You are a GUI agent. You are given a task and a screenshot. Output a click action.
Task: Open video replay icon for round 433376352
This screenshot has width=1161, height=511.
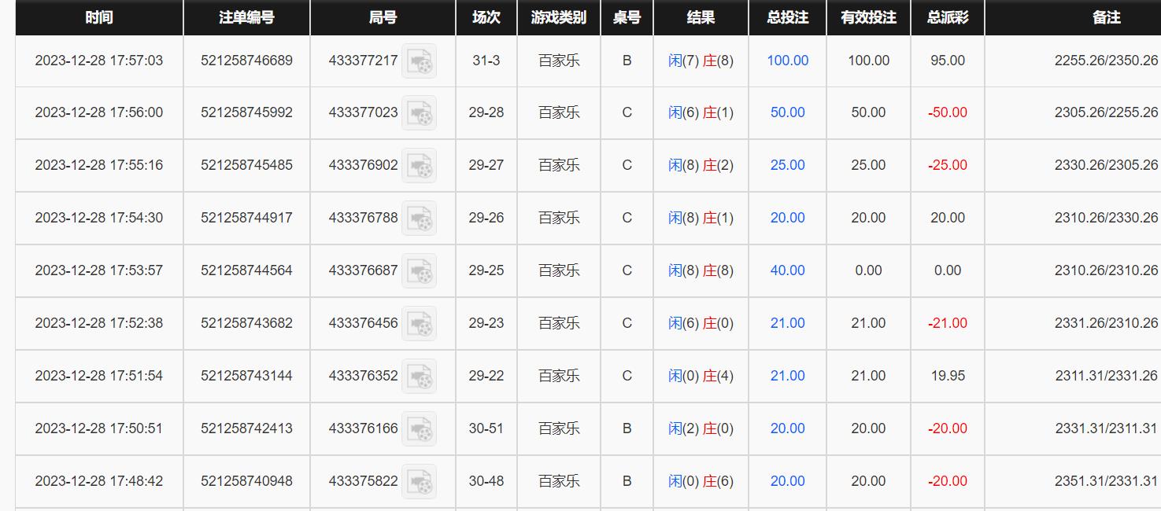point(419,377)
